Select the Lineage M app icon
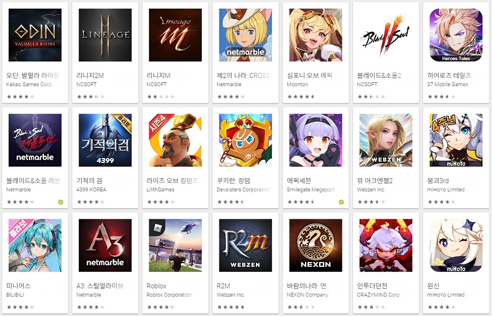 (175, 35)
